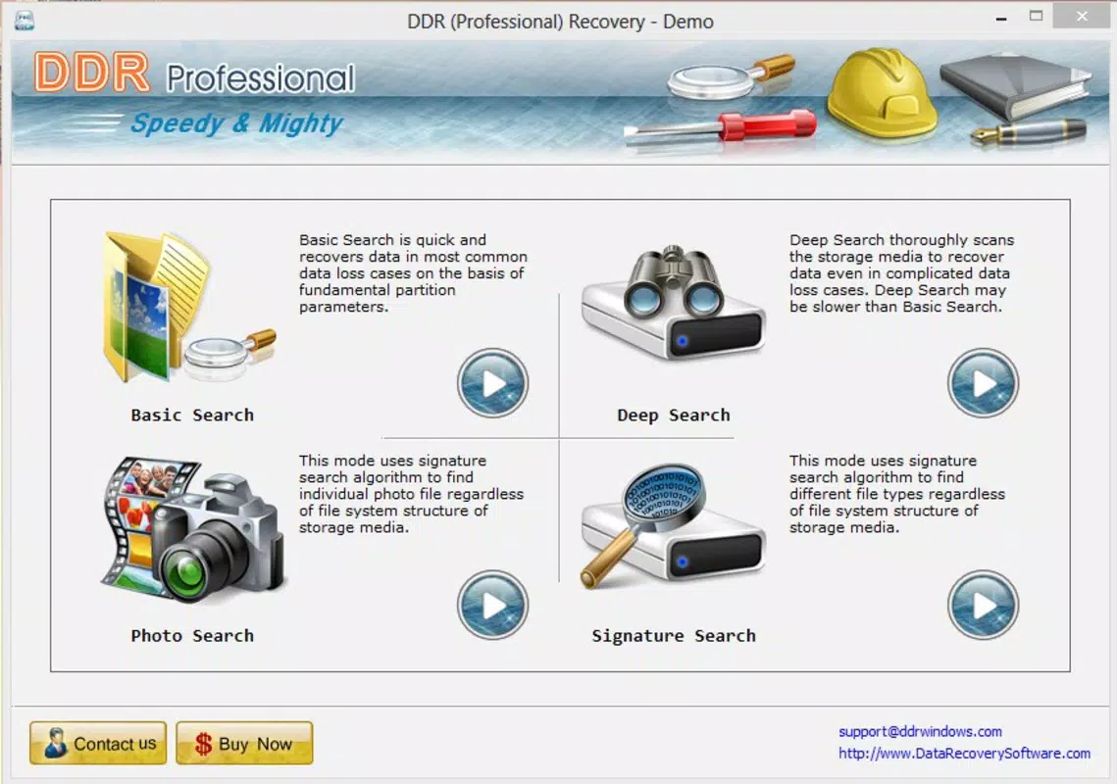Click the Deep Search binoculars drive icon
1117x784 pixels.
point(673,304)
